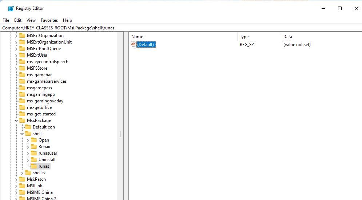Select the runas folder icon
Viewport: 362px width, 200px height.
point(34,166)
